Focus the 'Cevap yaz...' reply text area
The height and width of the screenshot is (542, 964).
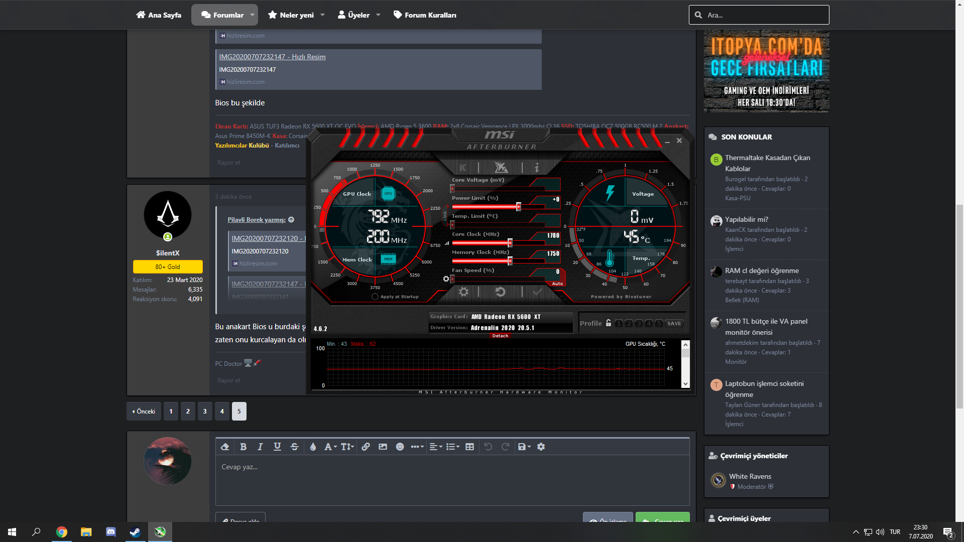tap(452, 480)
